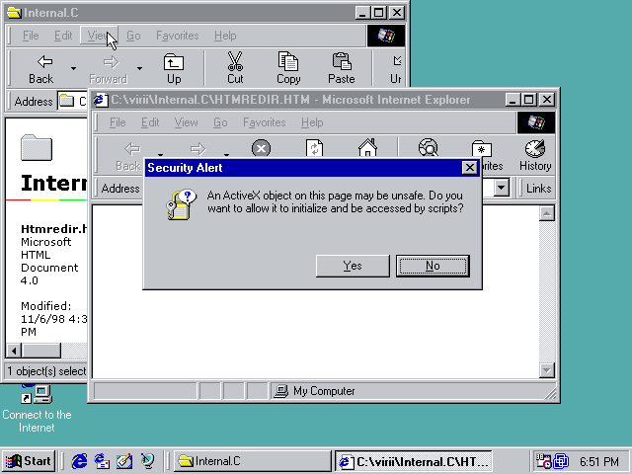Viewport: 632px width, 474px height.
Task: Click Show Desktop icon in Quick Launch
Action: pyautogui.click(x=124, y=461)
